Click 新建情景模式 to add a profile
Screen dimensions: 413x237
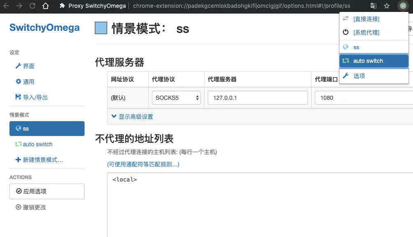(39, 160)
